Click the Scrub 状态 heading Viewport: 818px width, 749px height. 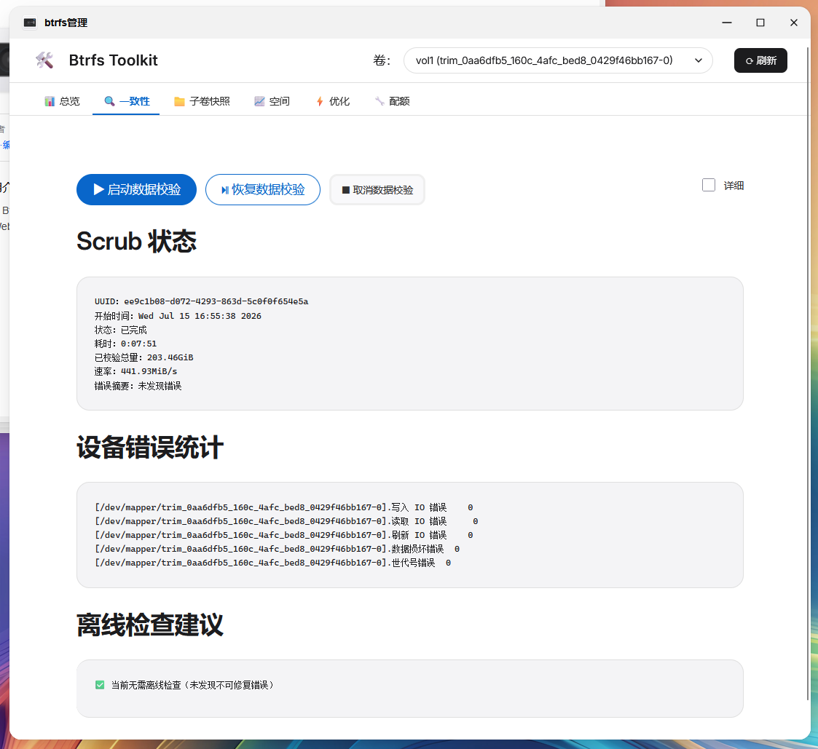[x=137, y=242]
